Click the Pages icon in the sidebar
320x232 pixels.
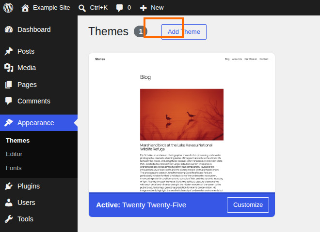[x=9, y=85]
